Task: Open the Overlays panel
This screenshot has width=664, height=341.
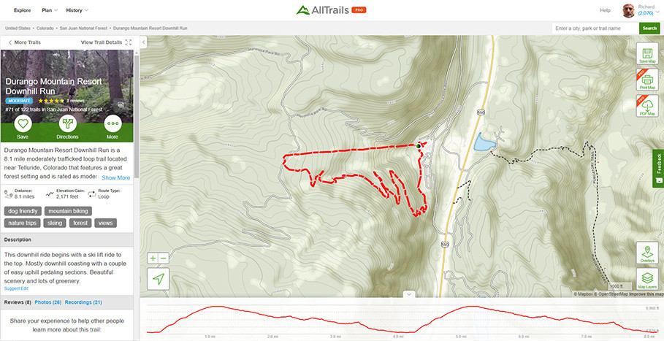Action: (647, 253)
